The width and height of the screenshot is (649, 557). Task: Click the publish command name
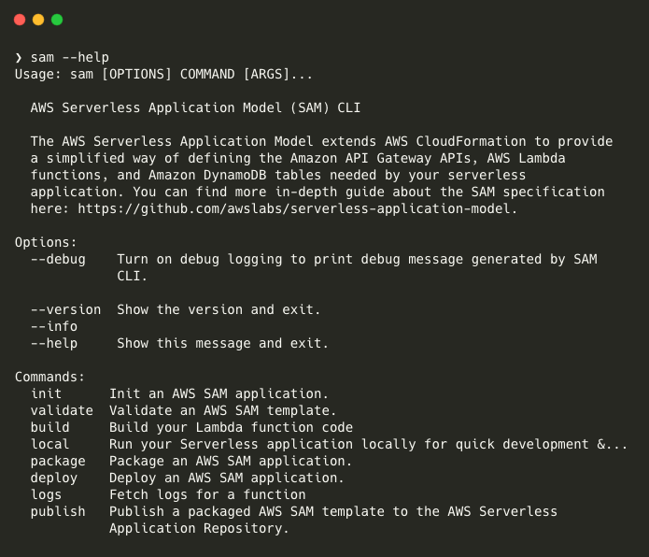pos(58,511)
